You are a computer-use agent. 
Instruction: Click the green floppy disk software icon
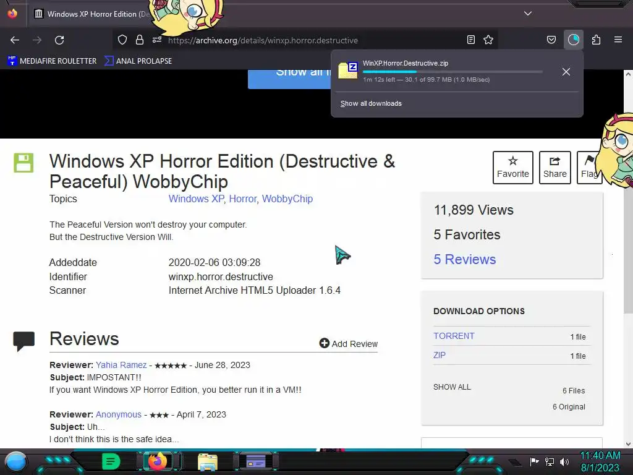tap(23, 163)
